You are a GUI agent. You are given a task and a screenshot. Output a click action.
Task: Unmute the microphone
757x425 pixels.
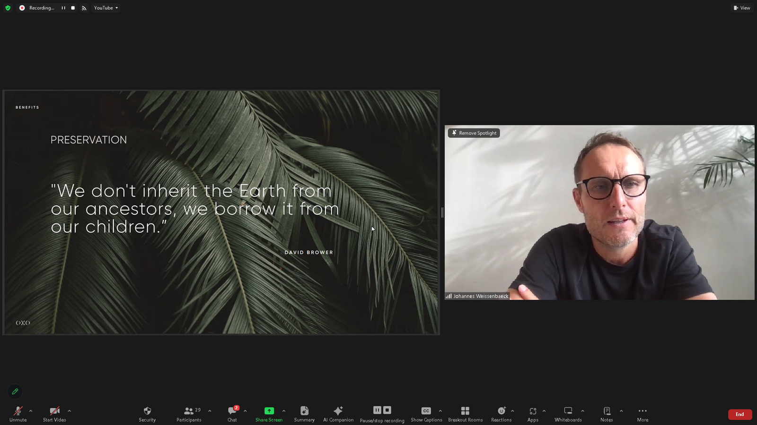(x=18, y=414)
